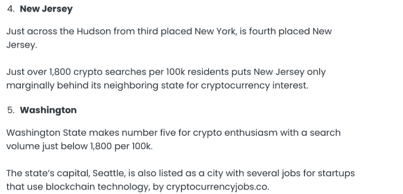Click the Washington heading

coord(48,110)
